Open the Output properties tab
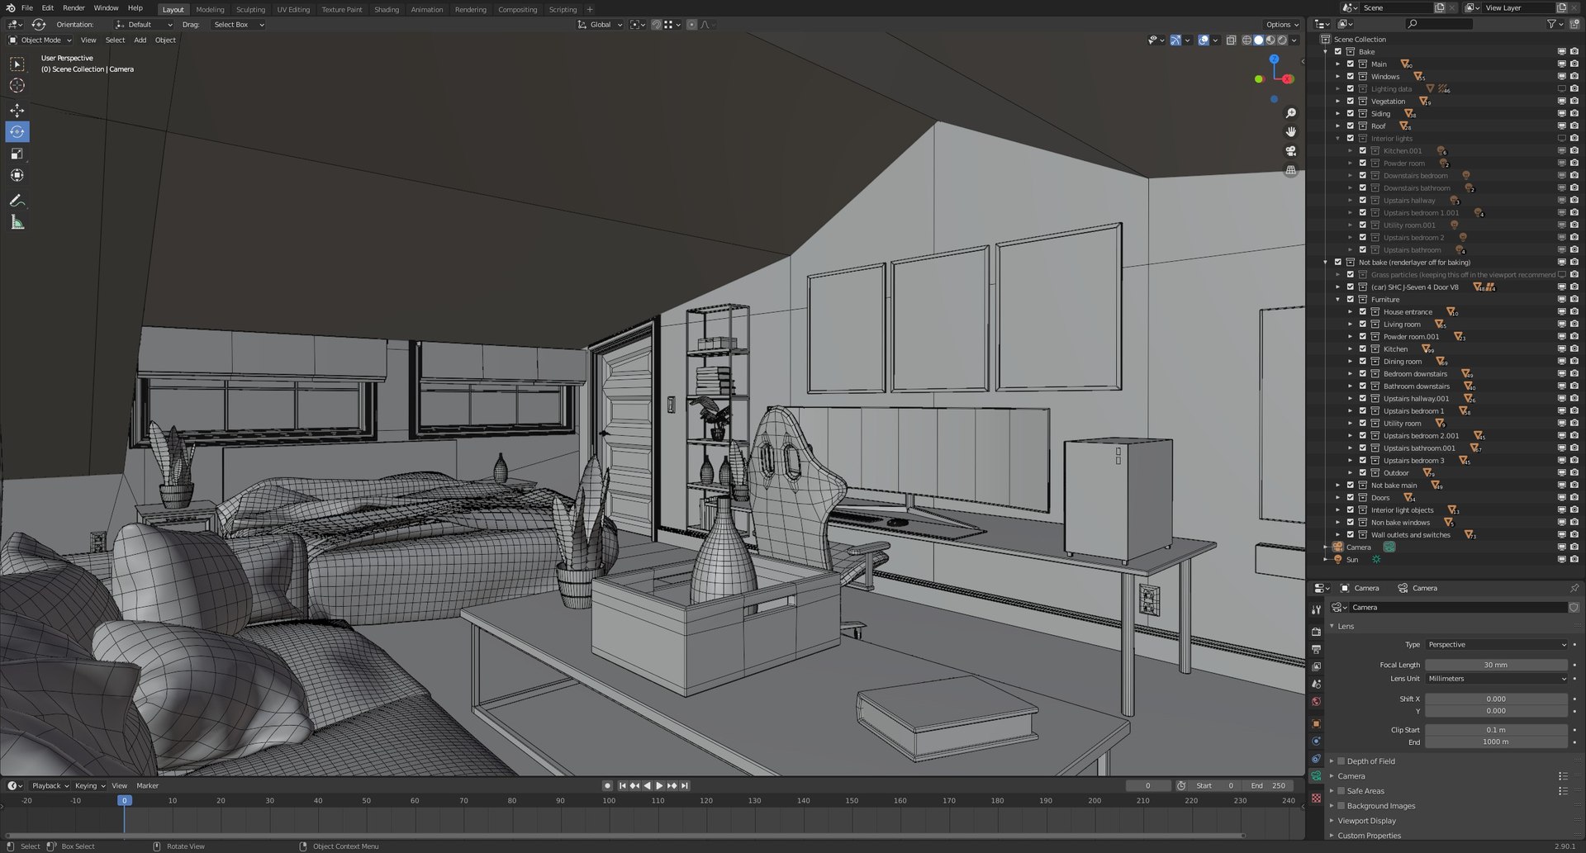The image size is (1586, 853). (1316, 649)
